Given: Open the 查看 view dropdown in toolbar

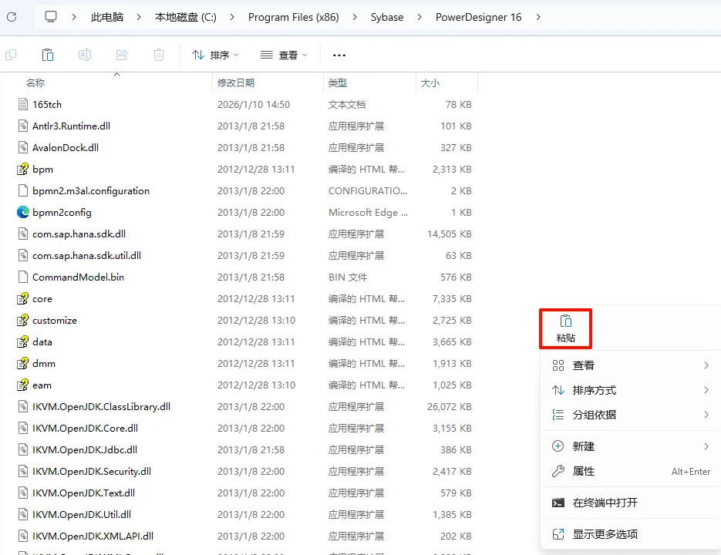Looking at the screenshot, I should tap(284, 55).
